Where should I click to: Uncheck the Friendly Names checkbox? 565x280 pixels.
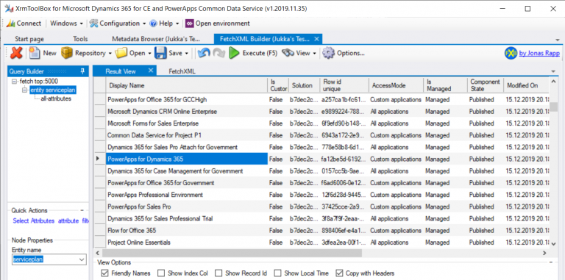105,273
